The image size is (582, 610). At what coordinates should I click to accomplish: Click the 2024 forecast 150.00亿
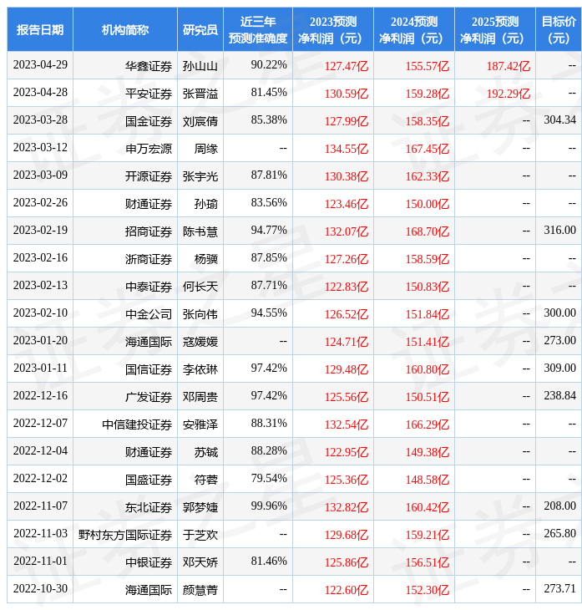[428, 204]
